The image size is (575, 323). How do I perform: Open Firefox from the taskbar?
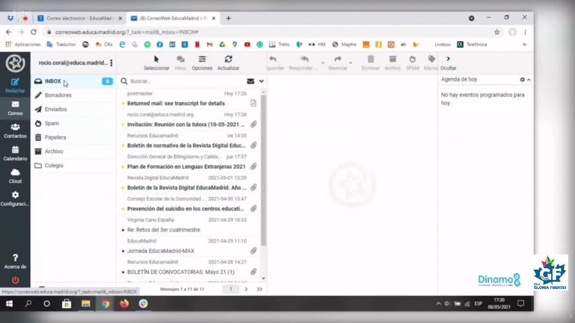click(x=124, y=304)
